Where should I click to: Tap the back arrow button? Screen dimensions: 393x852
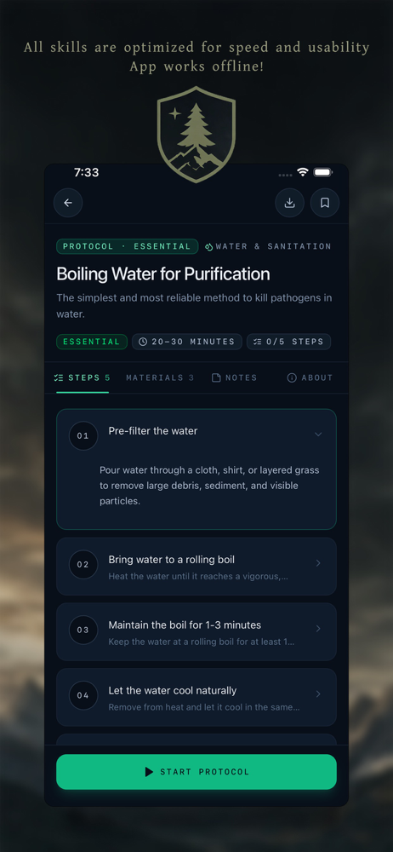click(68, 203)
